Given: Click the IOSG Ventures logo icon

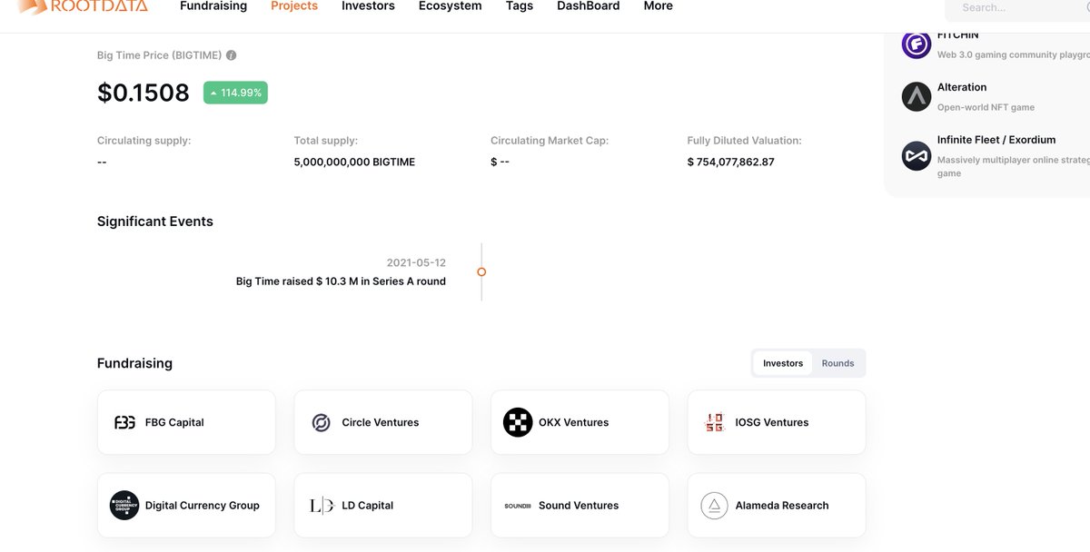Looking at the screenshot, I should pos(714,422).
